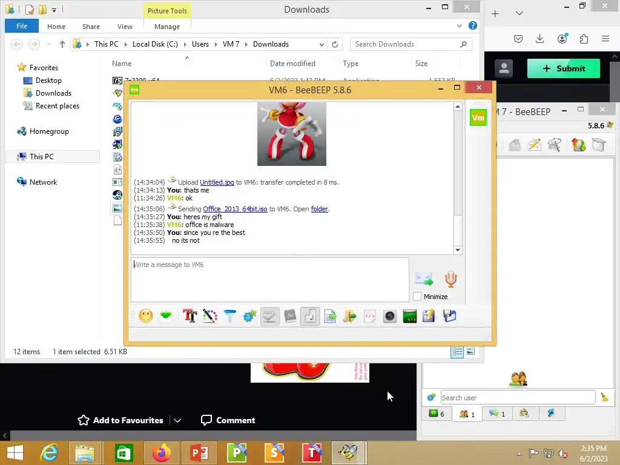Open chat settings blue gears icon
The image size is (620, 465).
click(249, 316)
